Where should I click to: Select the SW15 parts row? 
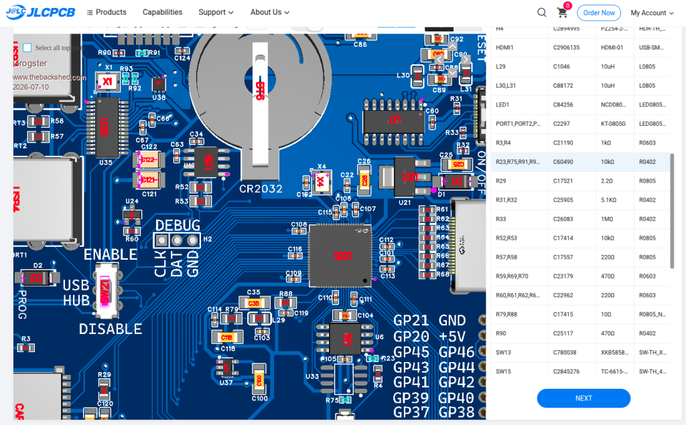click(581, 371)
